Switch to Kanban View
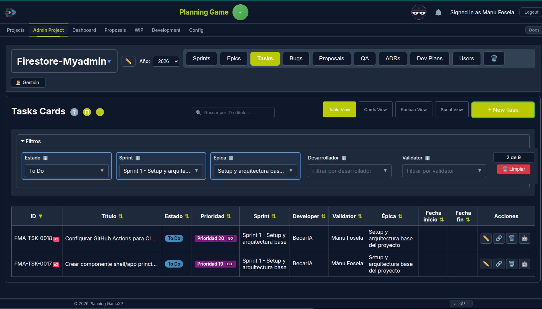The image size is (542, 309). [413, 110]
